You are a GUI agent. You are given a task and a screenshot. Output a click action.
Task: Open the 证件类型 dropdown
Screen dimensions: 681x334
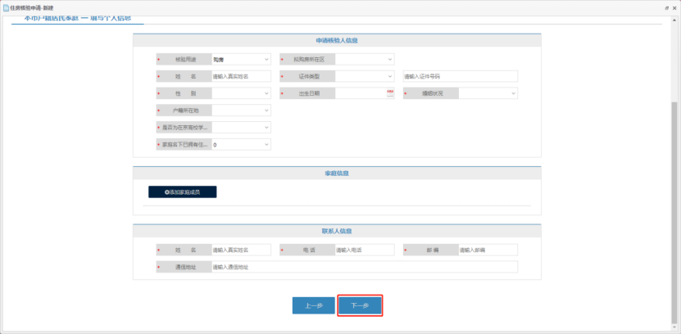point(364,76)
